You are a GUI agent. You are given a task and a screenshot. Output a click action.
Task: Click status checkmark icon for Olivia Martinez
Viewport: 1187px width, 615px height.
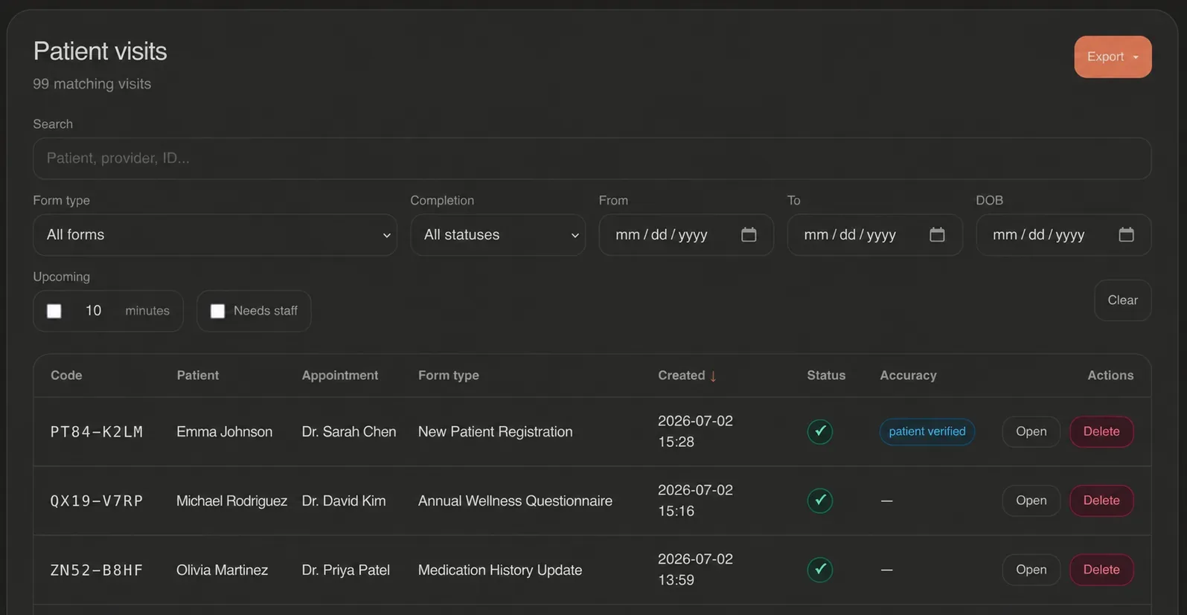click(x=820, y=570)
